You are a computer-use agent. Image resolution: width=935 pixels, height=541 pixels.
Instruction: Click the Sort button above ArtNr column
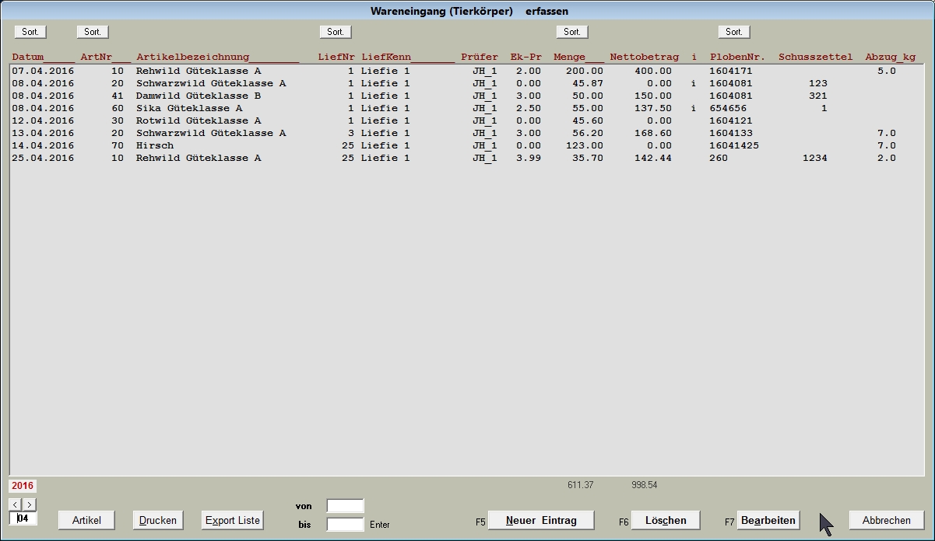coord(93,32)
